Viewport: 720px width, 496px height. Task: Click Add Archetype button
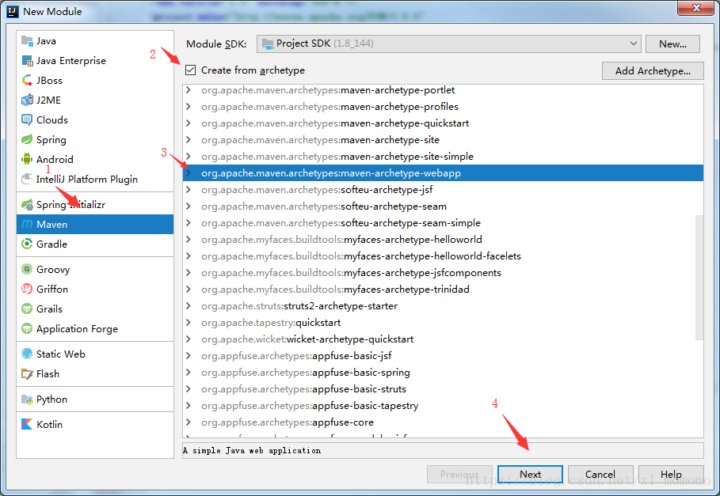653,70
